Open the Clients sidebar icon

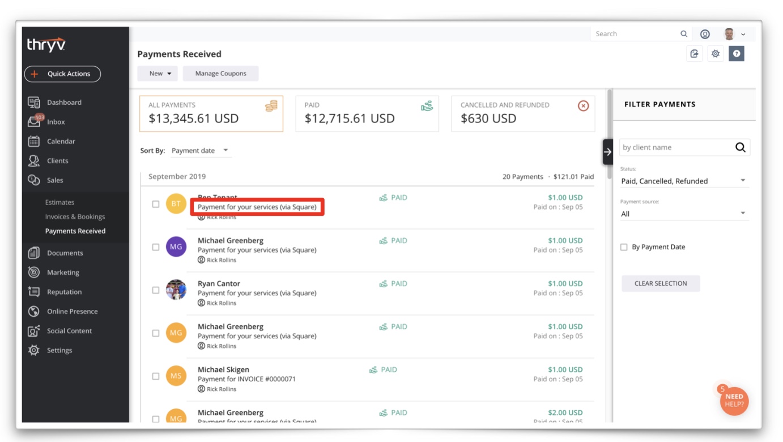[34, 160]
